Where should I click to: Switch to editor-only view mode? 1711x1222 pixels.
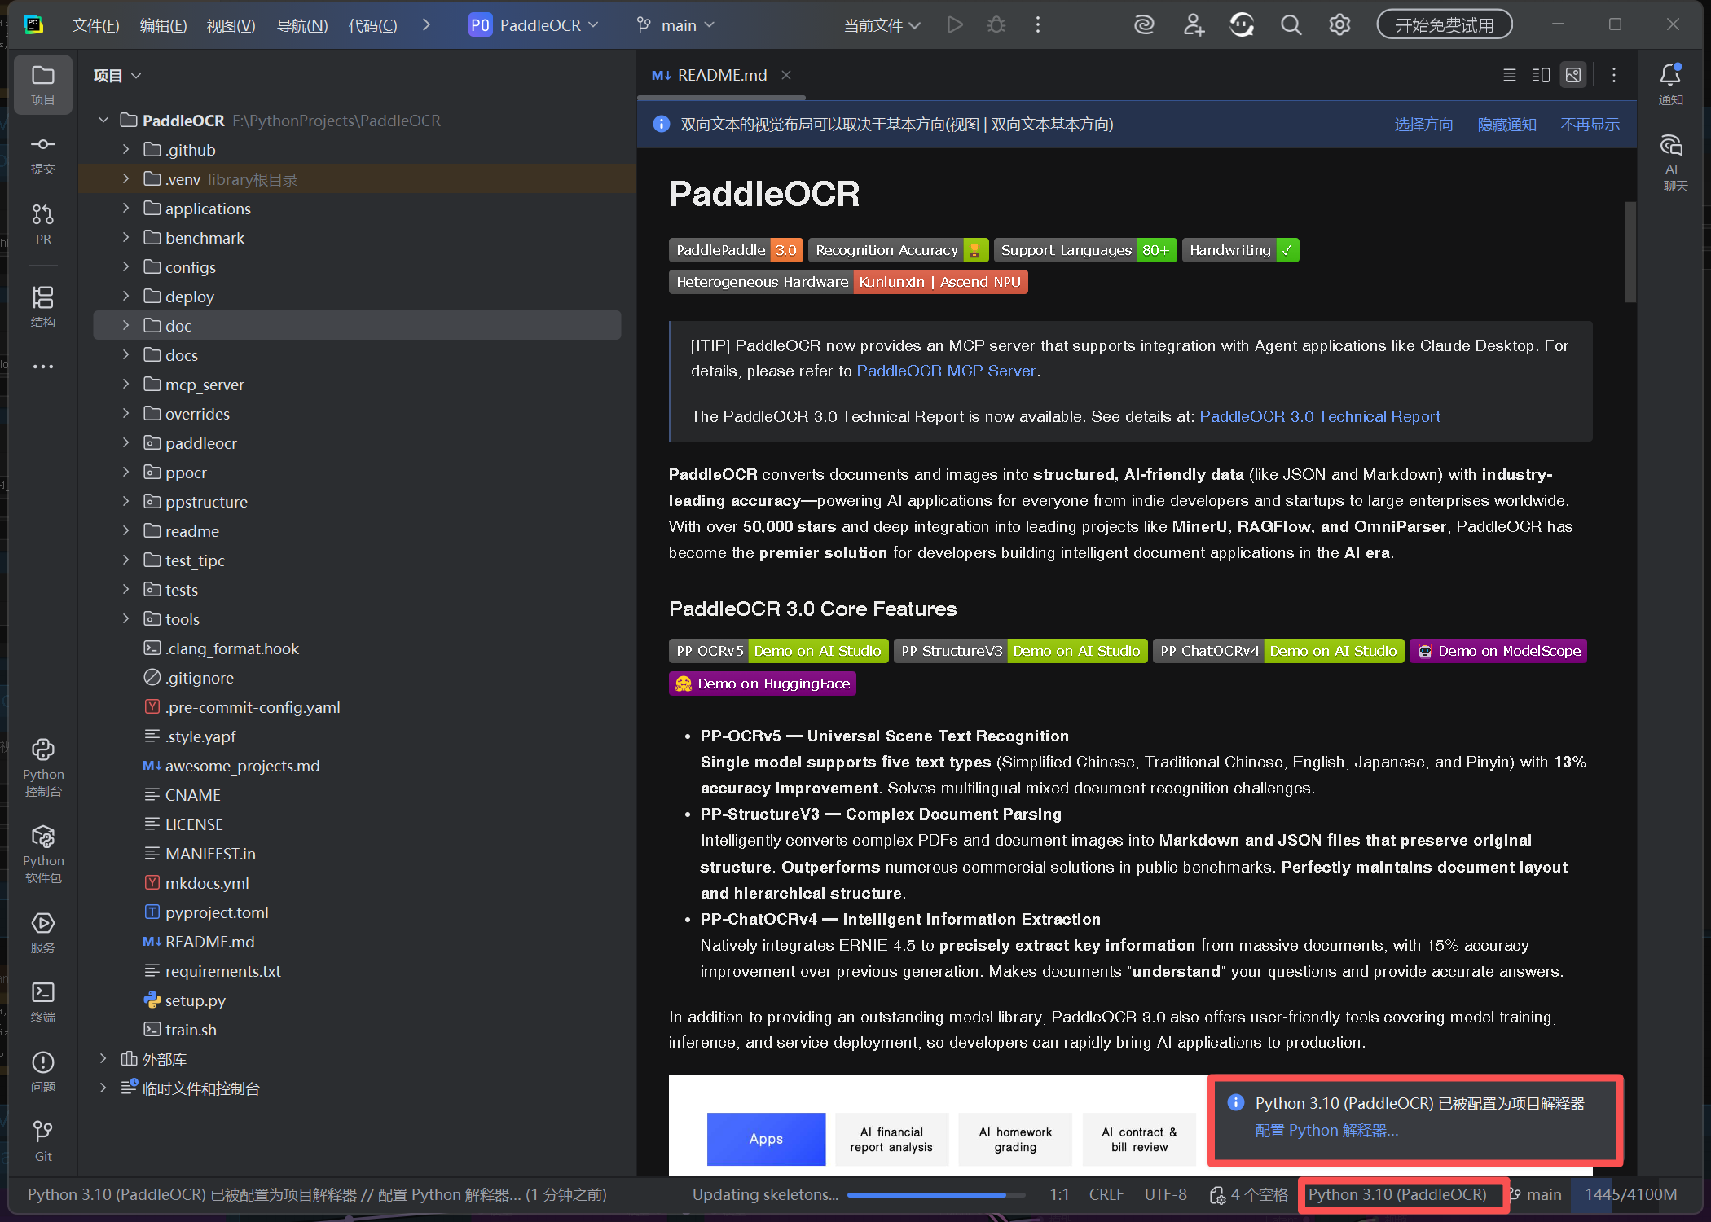coord(1509,75)
